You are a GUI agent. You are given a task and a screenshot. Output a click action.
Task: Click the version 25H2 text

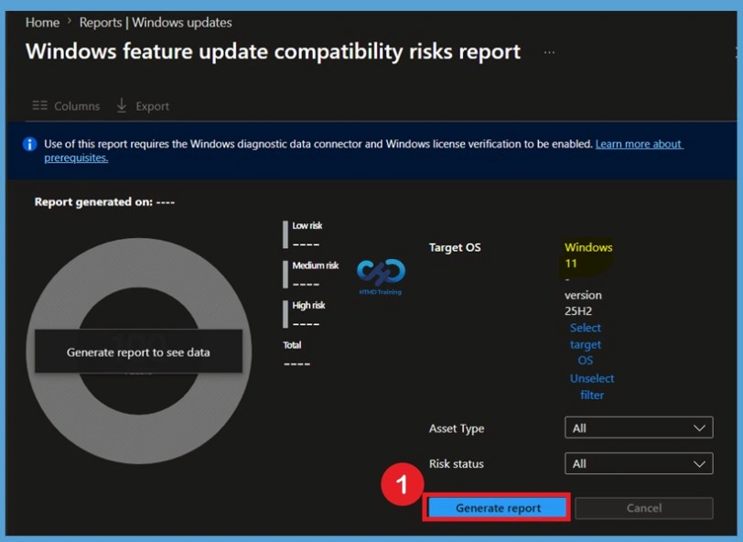[583, 302]
